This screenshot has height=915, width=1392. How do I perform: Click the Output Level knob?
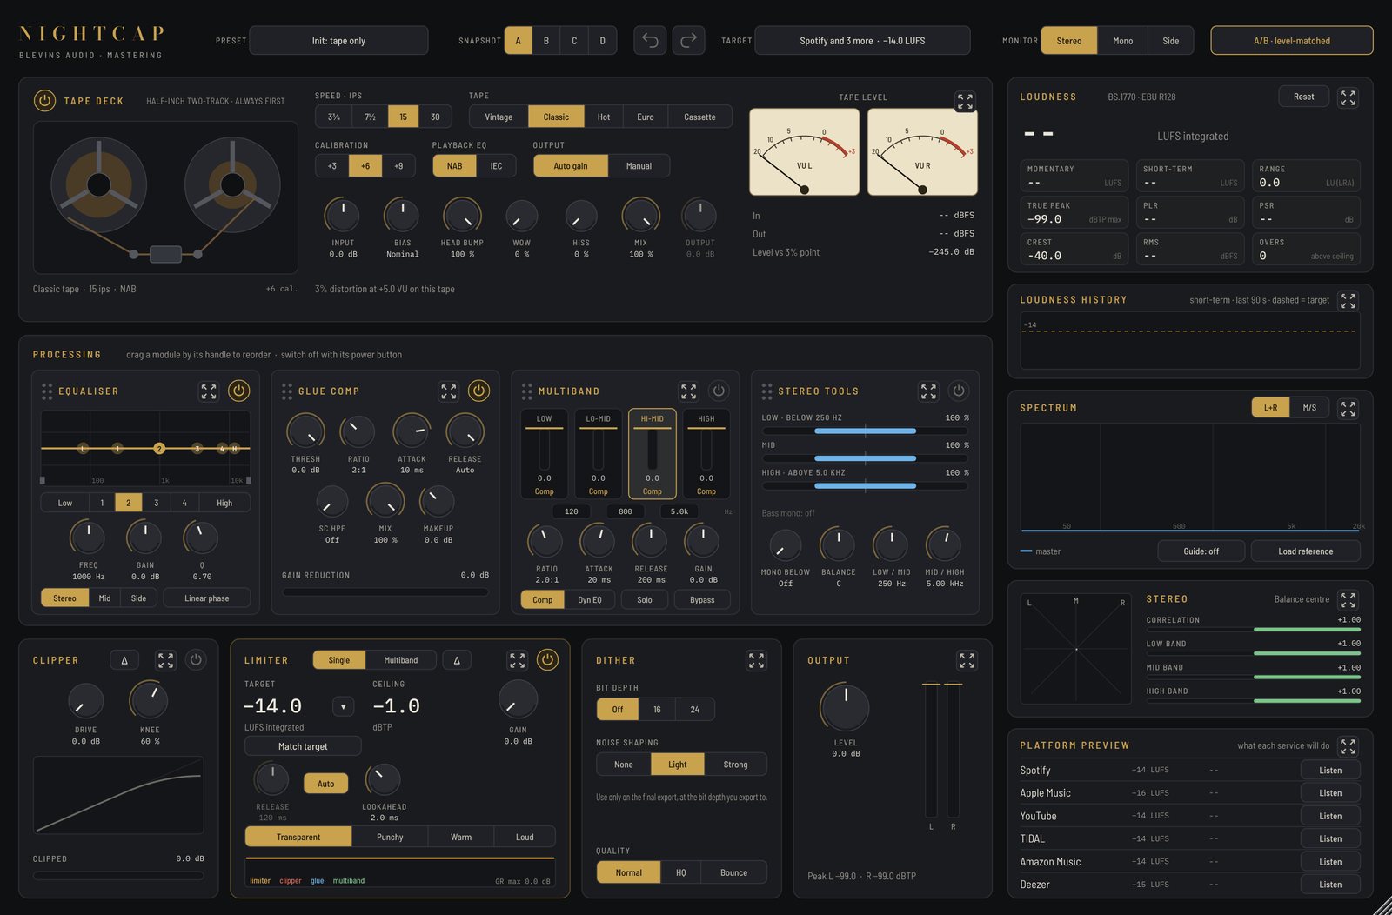point(845,707)
